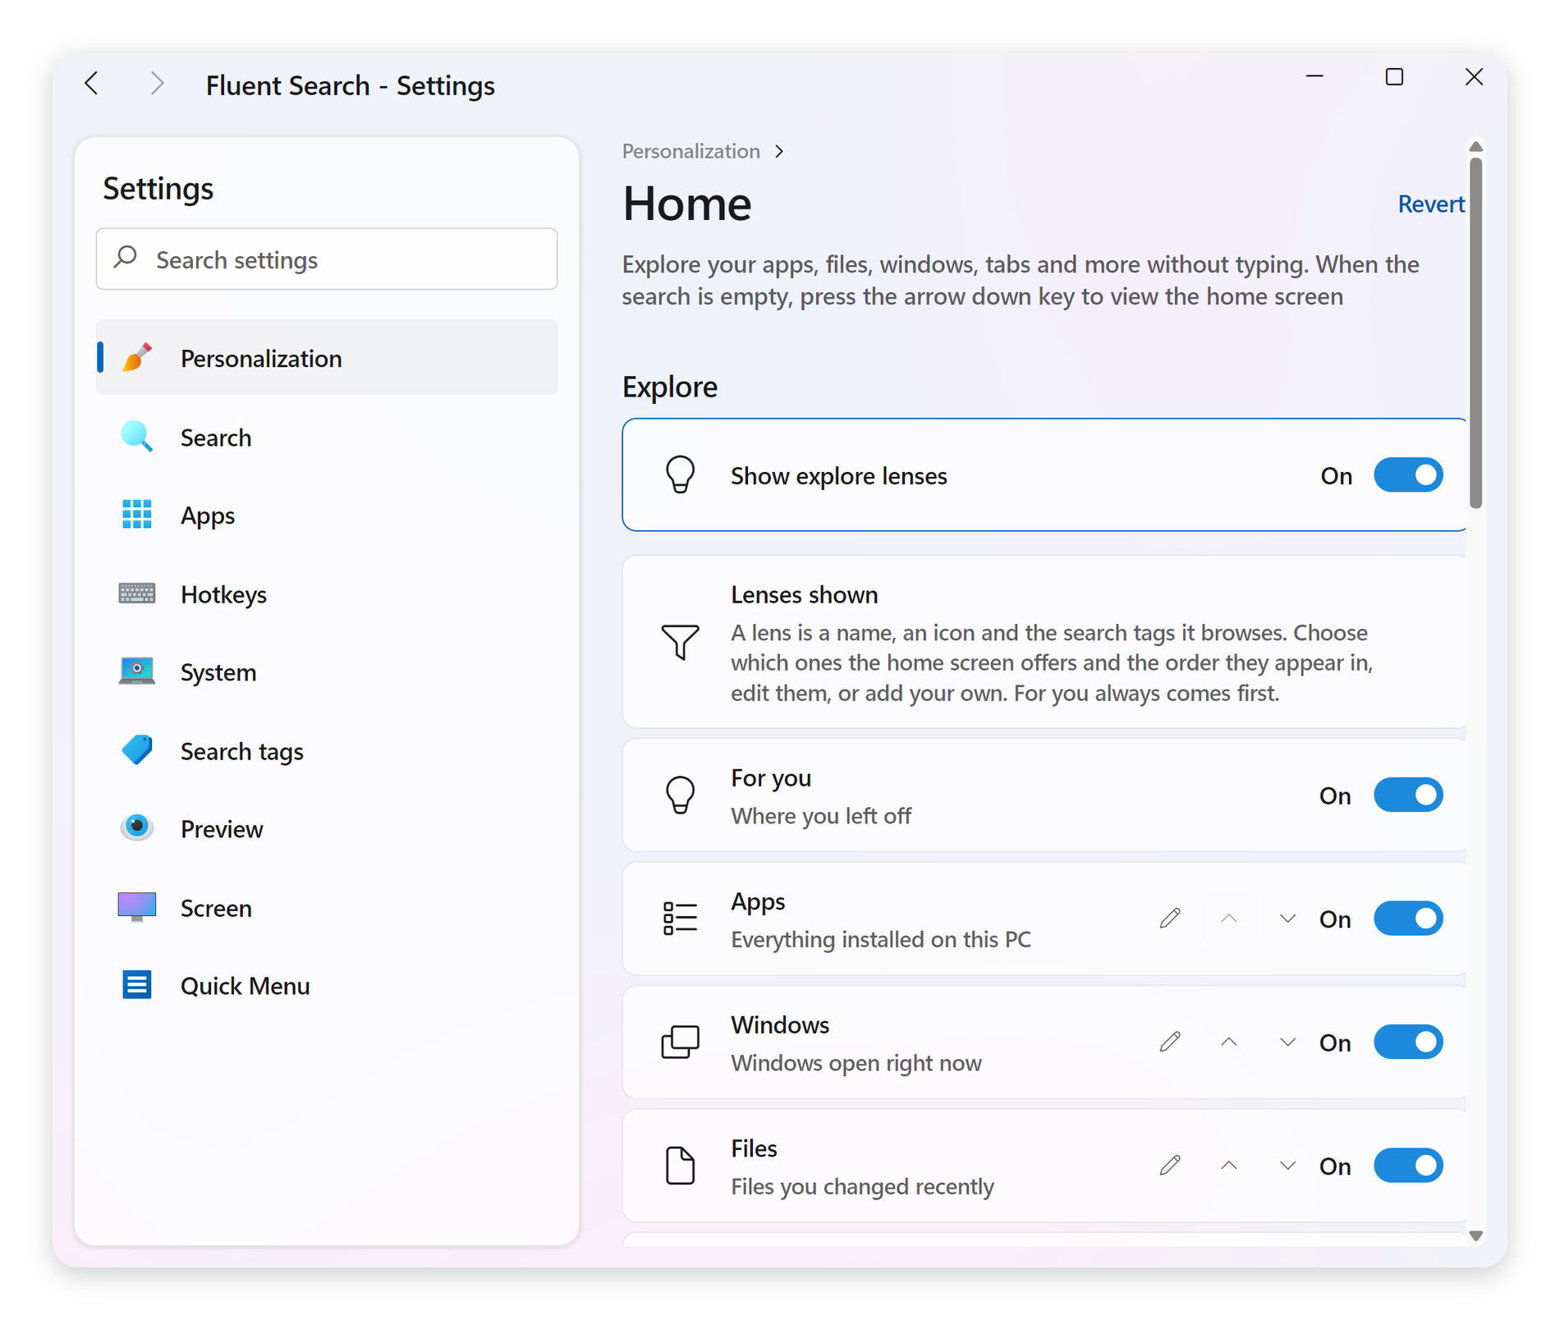
Task: Click the forward arrow in title bar
Action: pos(156,83)
